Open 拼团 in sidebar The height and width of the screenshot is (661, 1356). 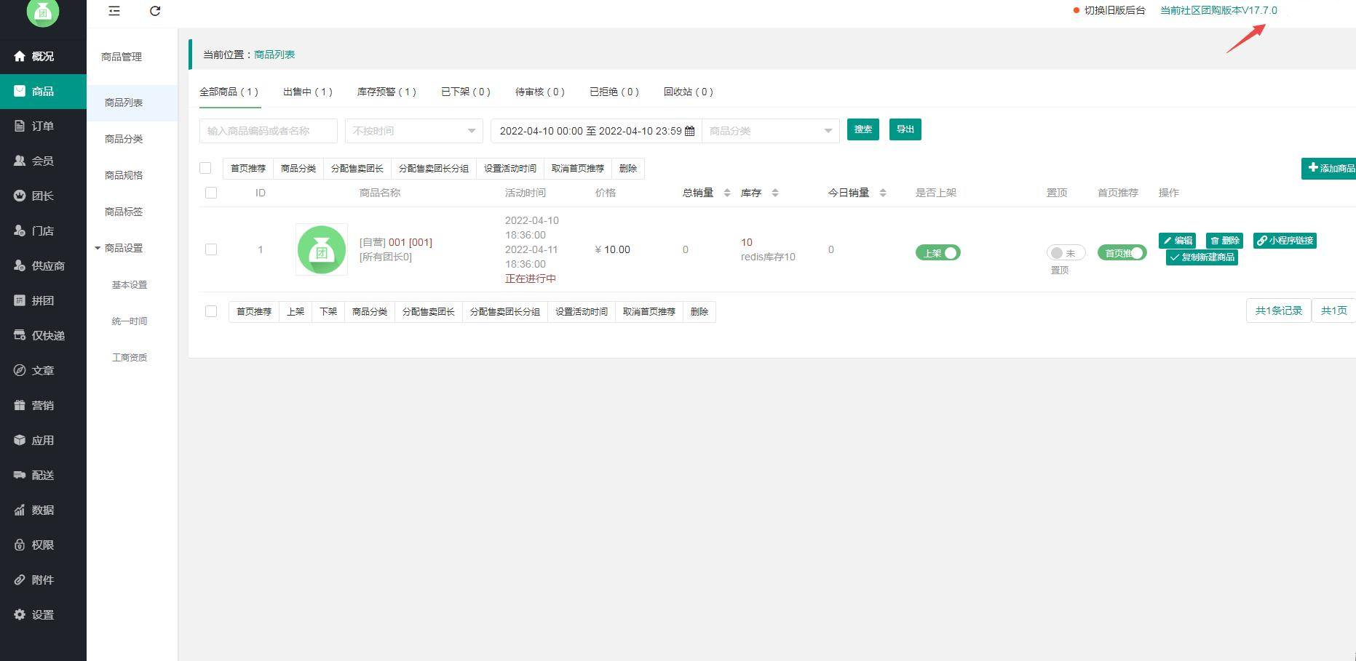(x=43, y=300)
